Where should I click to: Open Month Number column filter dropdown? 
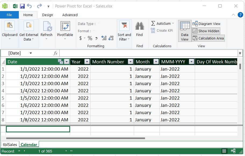click(x=131, y=62)
